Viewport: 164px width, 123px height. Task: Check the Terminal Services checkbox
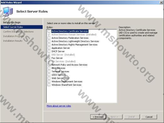pos(49,71)
